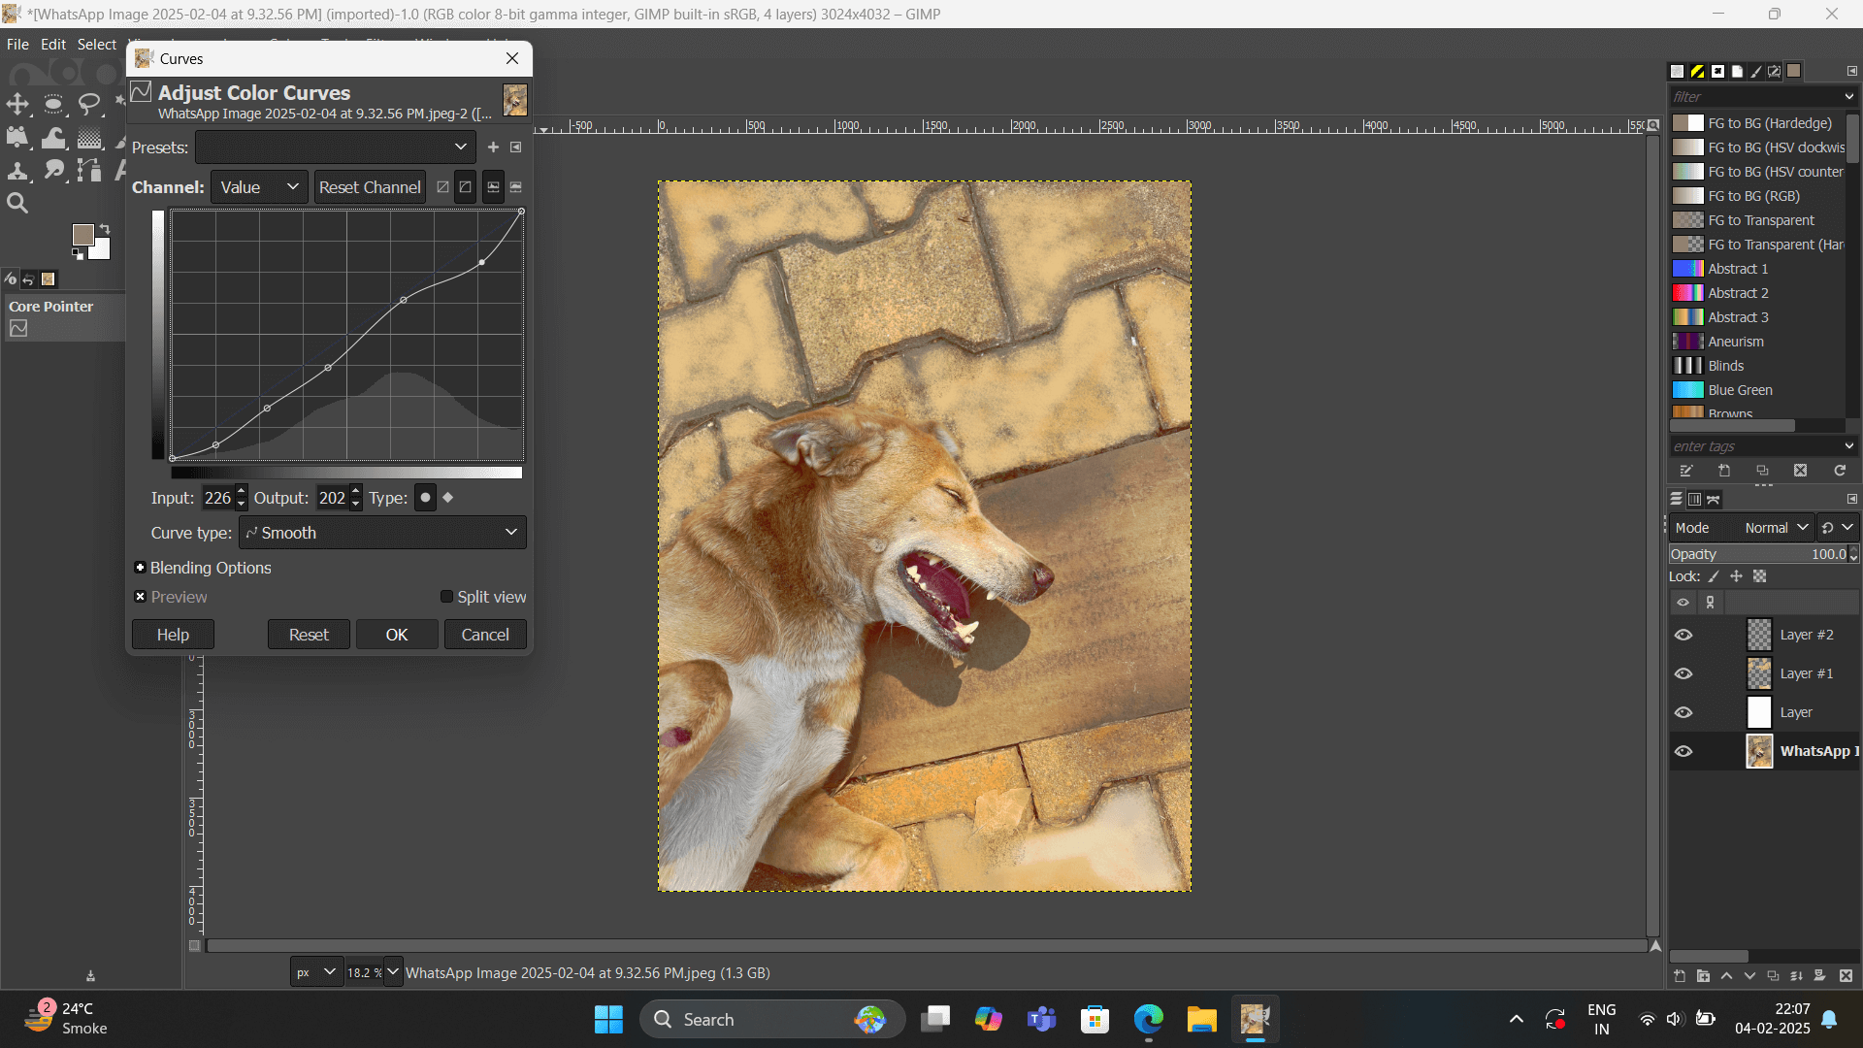Delete gradient button in Gradients panel
Screen dimensions: 1863x1048
click(x=1801, y=471)
